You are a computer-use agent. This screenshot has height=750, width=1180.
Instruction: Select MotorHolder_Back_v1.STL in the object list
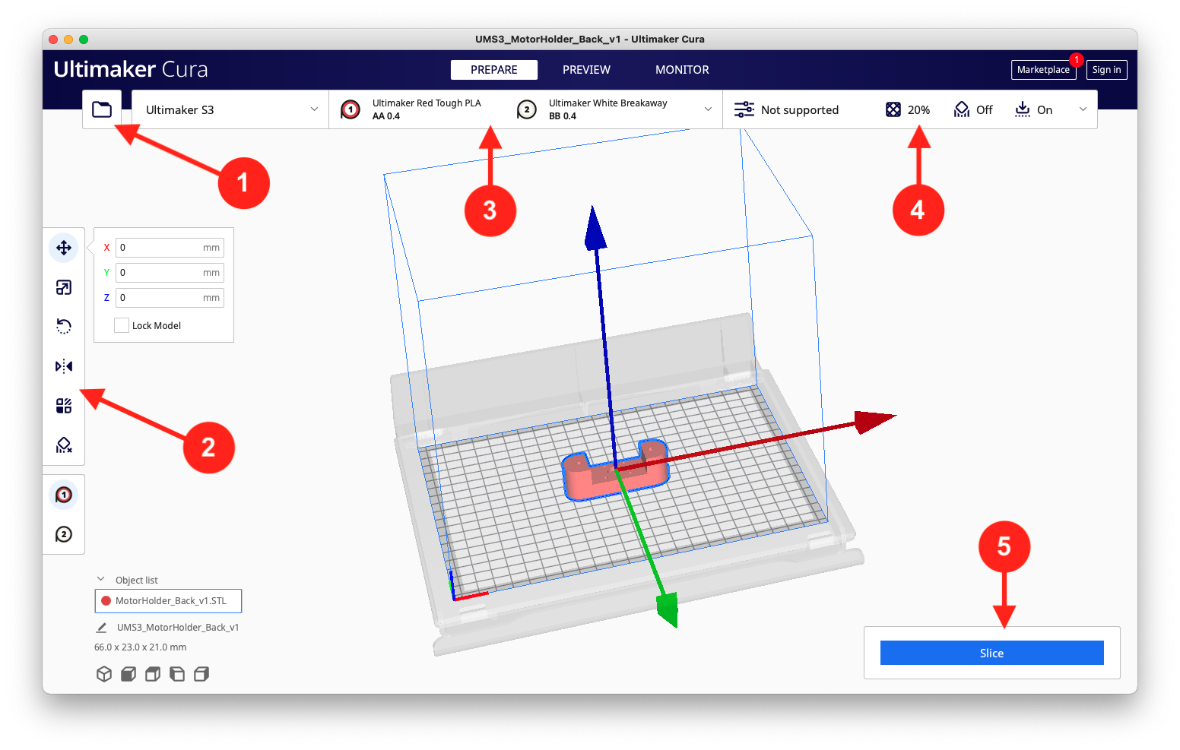[x=167, y=600]
